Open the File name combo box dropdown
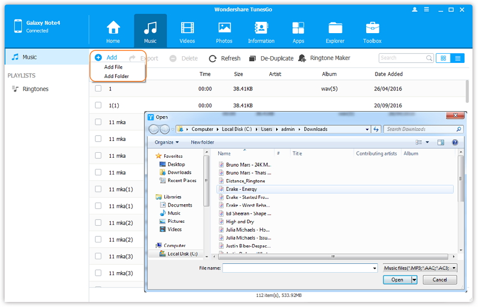 [375, 268]
